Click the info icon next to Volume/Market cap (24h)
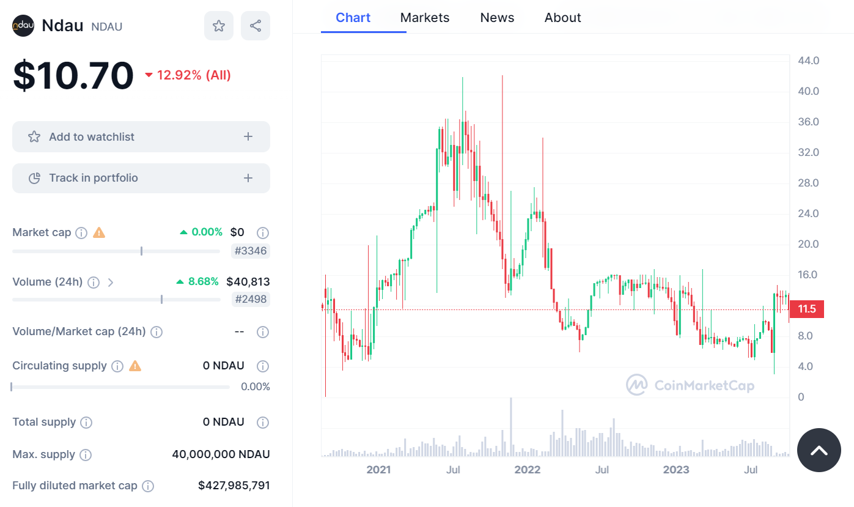The height and width of the screenshot is (507, 854). point(156,331)
